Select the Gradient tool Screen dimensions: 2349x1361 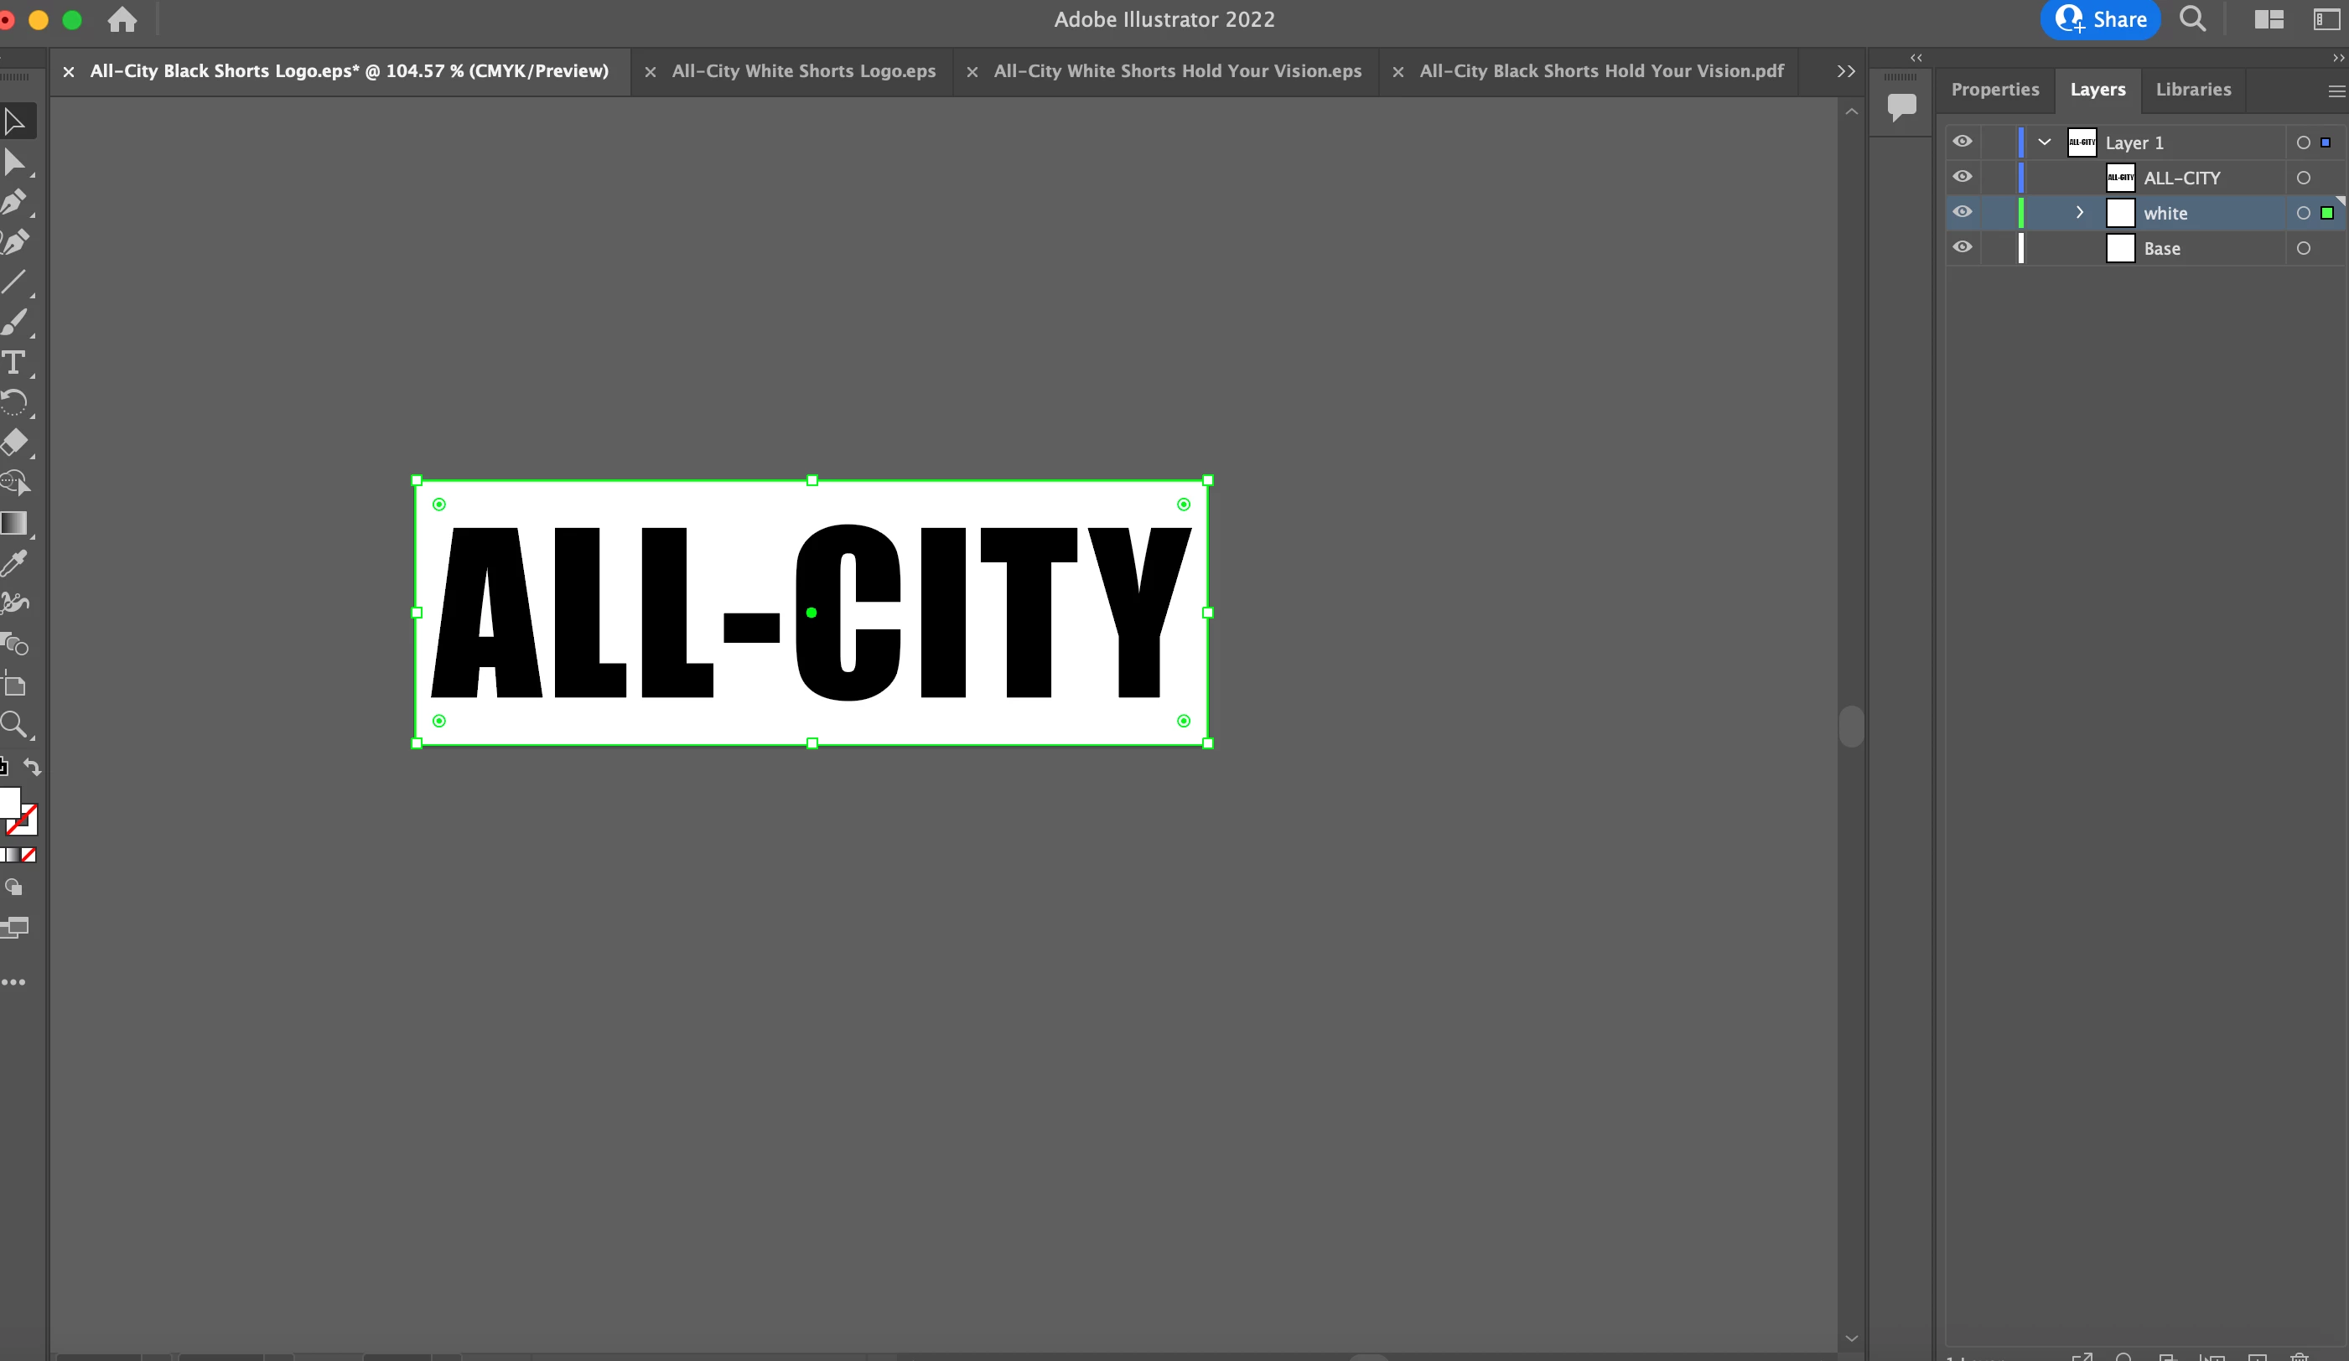point(14,523)
